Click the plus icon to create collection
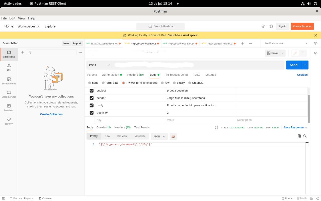The width and height of the screenshot is (321, 201). tap(22, 52)
